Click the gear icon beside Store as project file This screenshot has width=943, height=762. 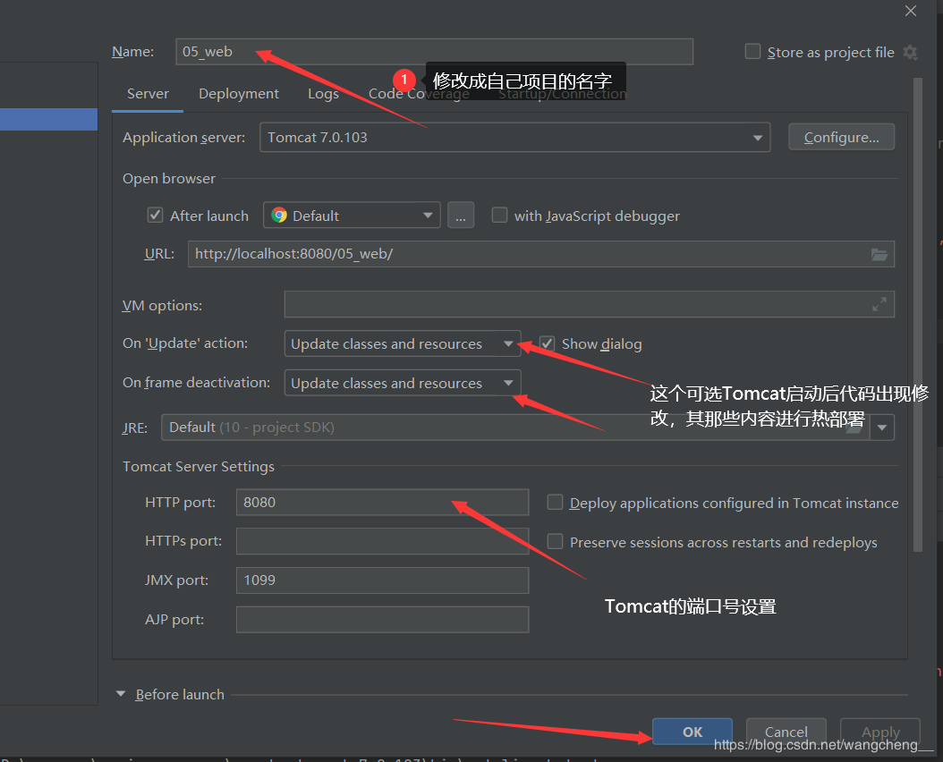pyautogui.click(x=911, y=53)
